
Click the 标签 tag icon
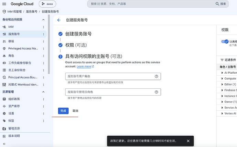4,121
